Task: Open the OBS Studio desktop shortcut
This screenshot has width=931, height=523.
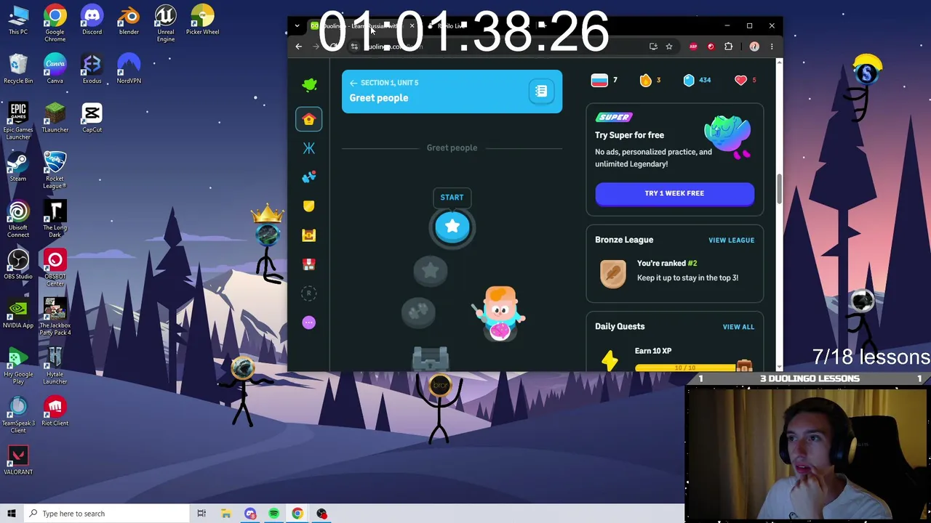Action: click(x=18, y=264)
